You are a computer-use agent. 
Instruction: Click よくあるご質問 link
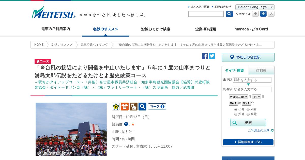click(199, 7)
